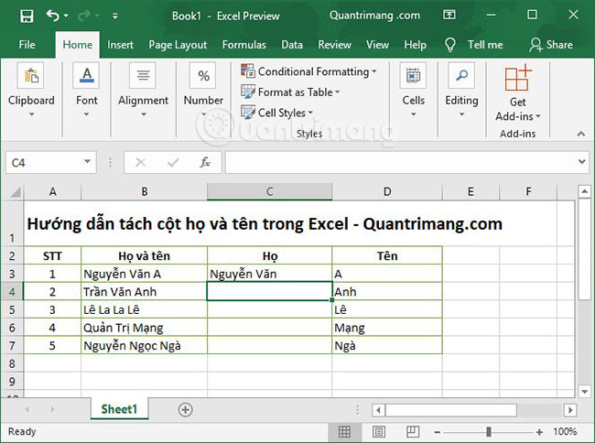Image resolution: width=595 pixels, height=443 pixels.
Task: Click the Get Add-ins icon
Action: coord(518,78)
